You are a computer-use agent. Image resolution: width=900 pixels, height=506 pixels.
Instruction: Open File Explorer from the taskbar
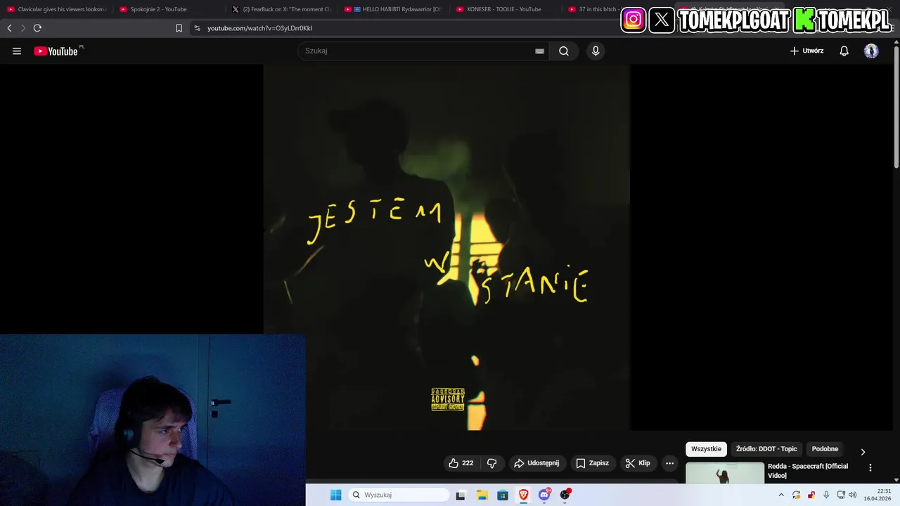coord(482,495)
